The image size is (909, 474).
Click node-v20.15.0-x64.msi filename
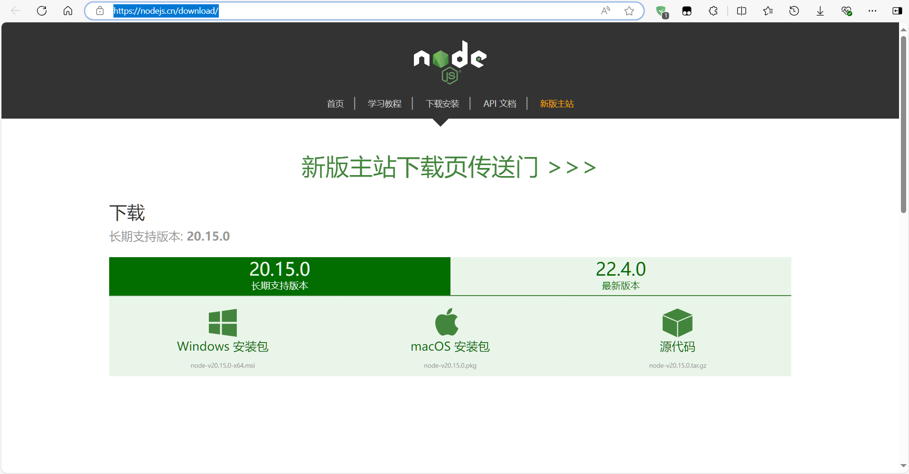[223, 365]
